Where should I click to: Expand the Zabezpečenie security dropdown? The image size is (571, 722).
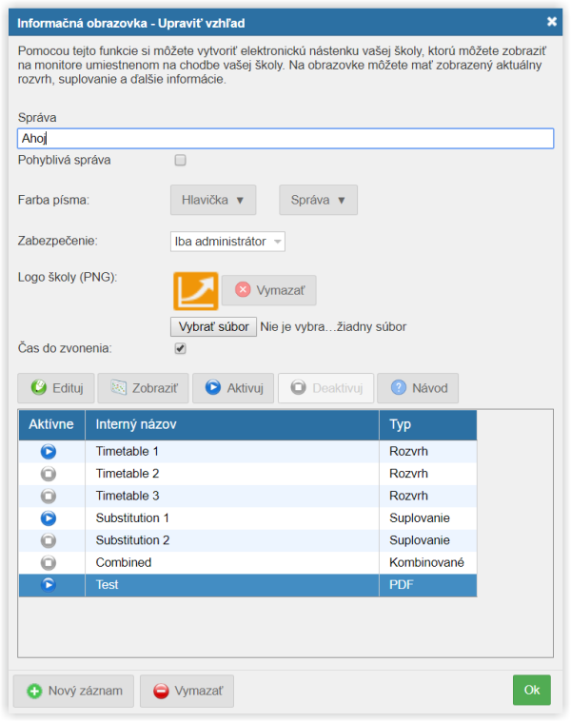point(227,242)
